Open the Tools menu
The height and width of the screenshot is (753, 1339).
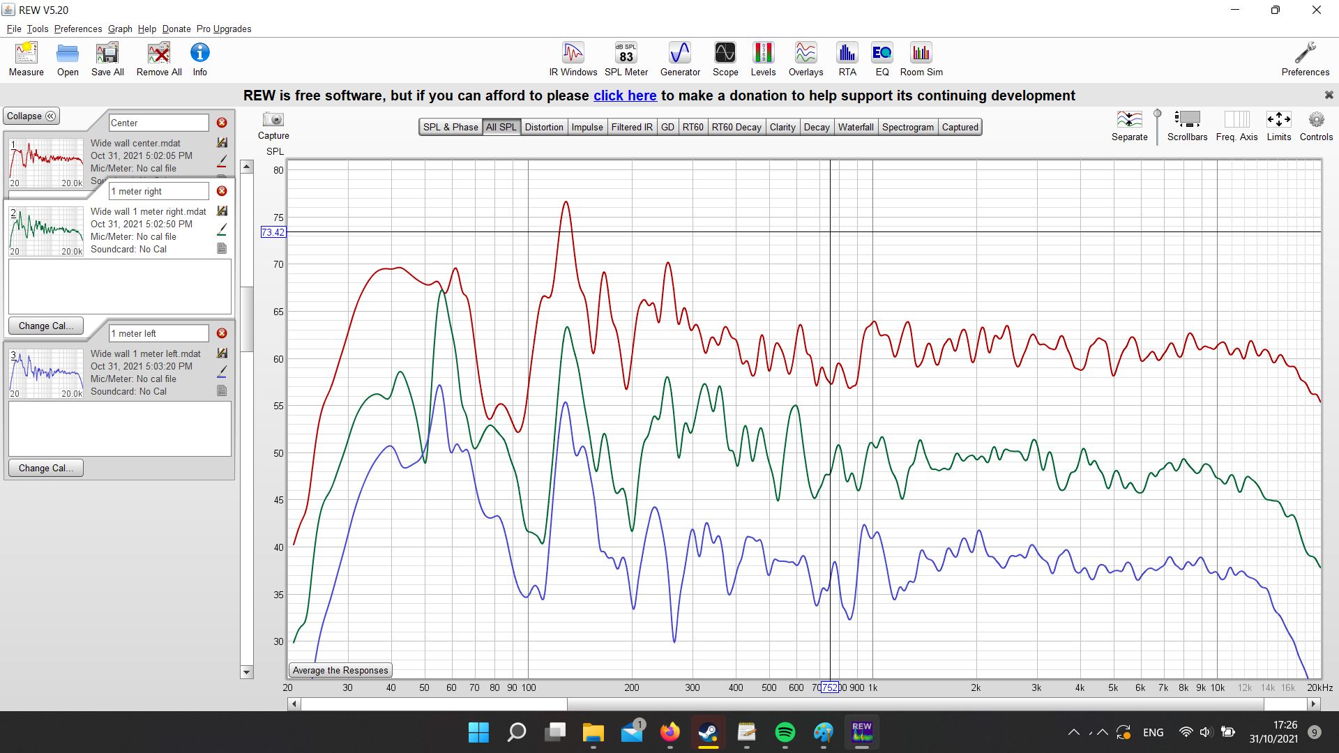[38, 29]
